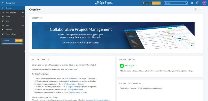208x101 pixels.
Task: Click the sidebar collapse handle
Action: [24, 51]
